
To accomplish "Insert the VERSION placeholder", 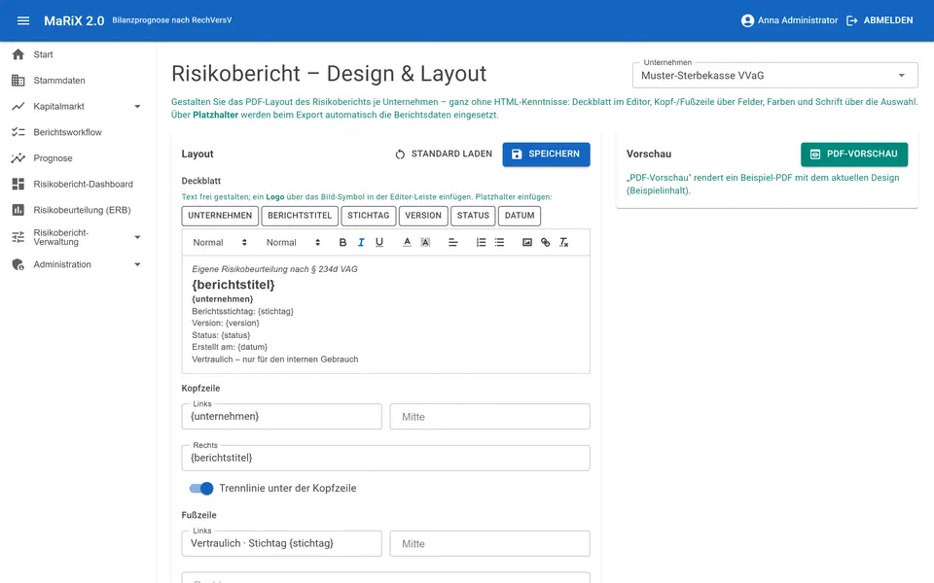I will tap(423, 216).
